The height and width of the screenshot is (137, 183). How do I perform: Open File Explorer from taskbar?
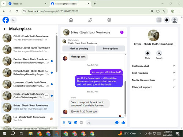(30, 134)
